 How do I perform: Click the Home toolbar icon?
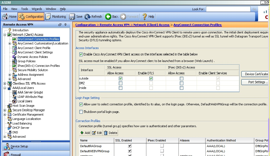pyautogui.click(x=5, y=16)
